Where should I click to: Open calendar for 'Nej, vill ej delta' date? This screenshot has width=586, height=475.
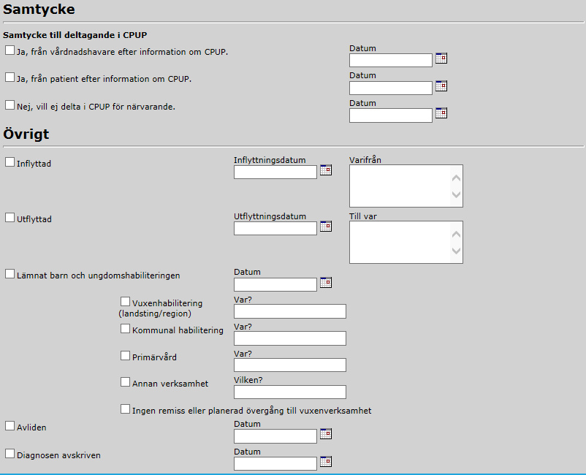pos(441,113)
